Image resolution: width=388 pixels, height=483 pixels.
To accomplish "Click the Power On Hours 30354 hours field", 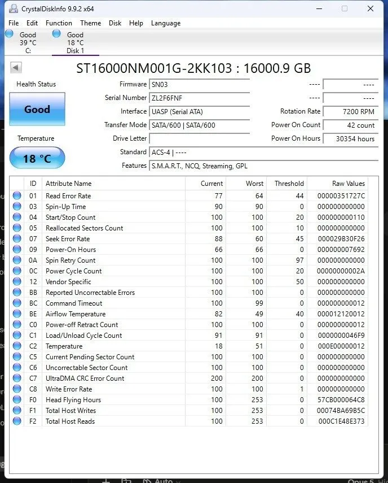I will point(350,138).
